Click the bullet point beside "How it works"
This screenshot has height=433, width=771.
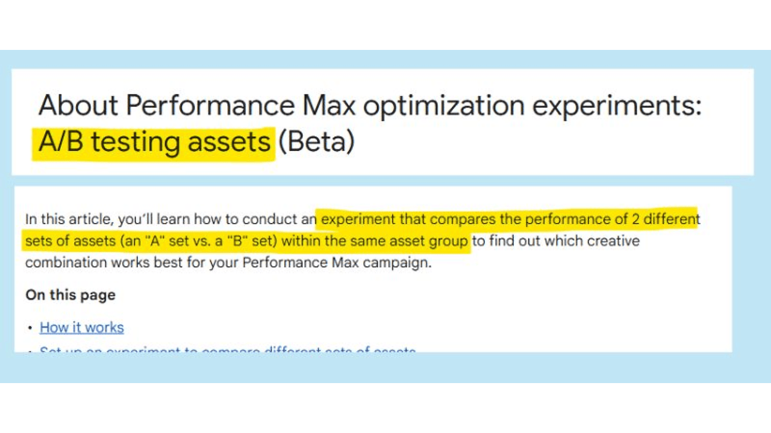click(x=30, y=328)
